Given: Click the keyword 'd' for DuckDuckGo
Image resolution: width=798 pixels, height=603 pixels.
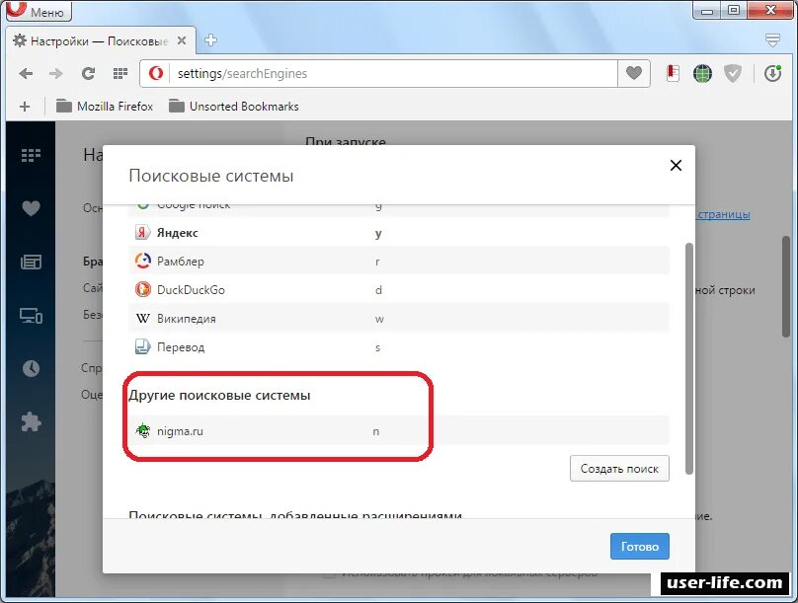Looking at the screenshot, I should pos(378,290).
